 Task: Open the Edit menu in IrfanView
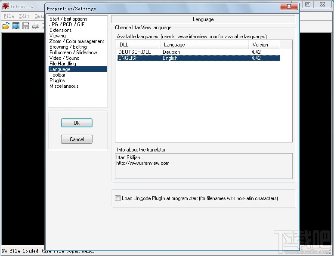pyautogui.click(x=24, y=16)
